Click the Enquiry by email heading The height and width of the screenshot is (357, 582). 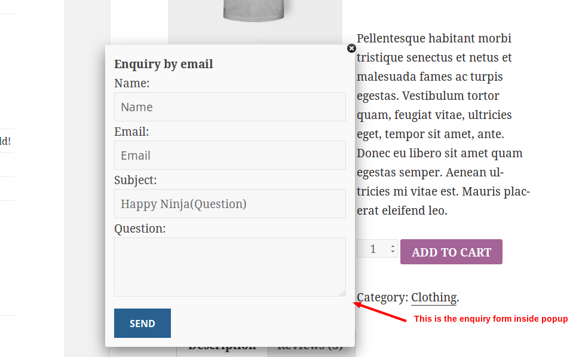(x=163, y=64)
